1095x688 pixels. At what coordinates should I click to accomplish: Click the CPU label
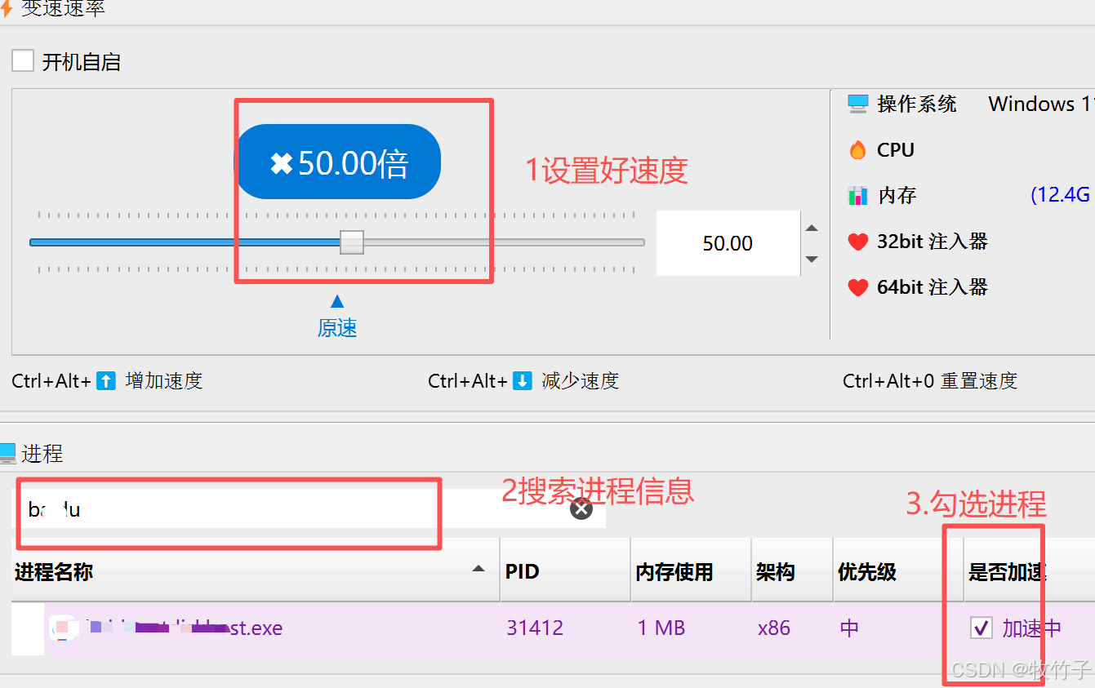896,149
